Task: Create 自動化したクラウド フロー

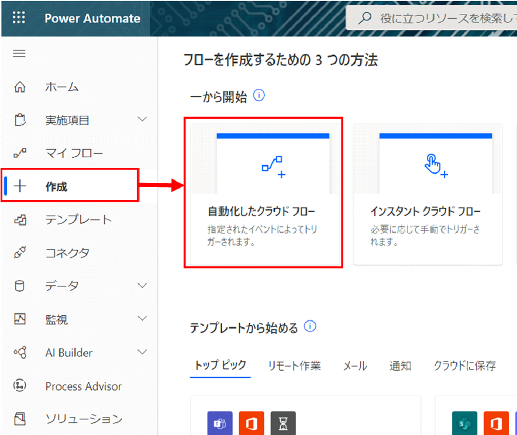Action: 265,194
